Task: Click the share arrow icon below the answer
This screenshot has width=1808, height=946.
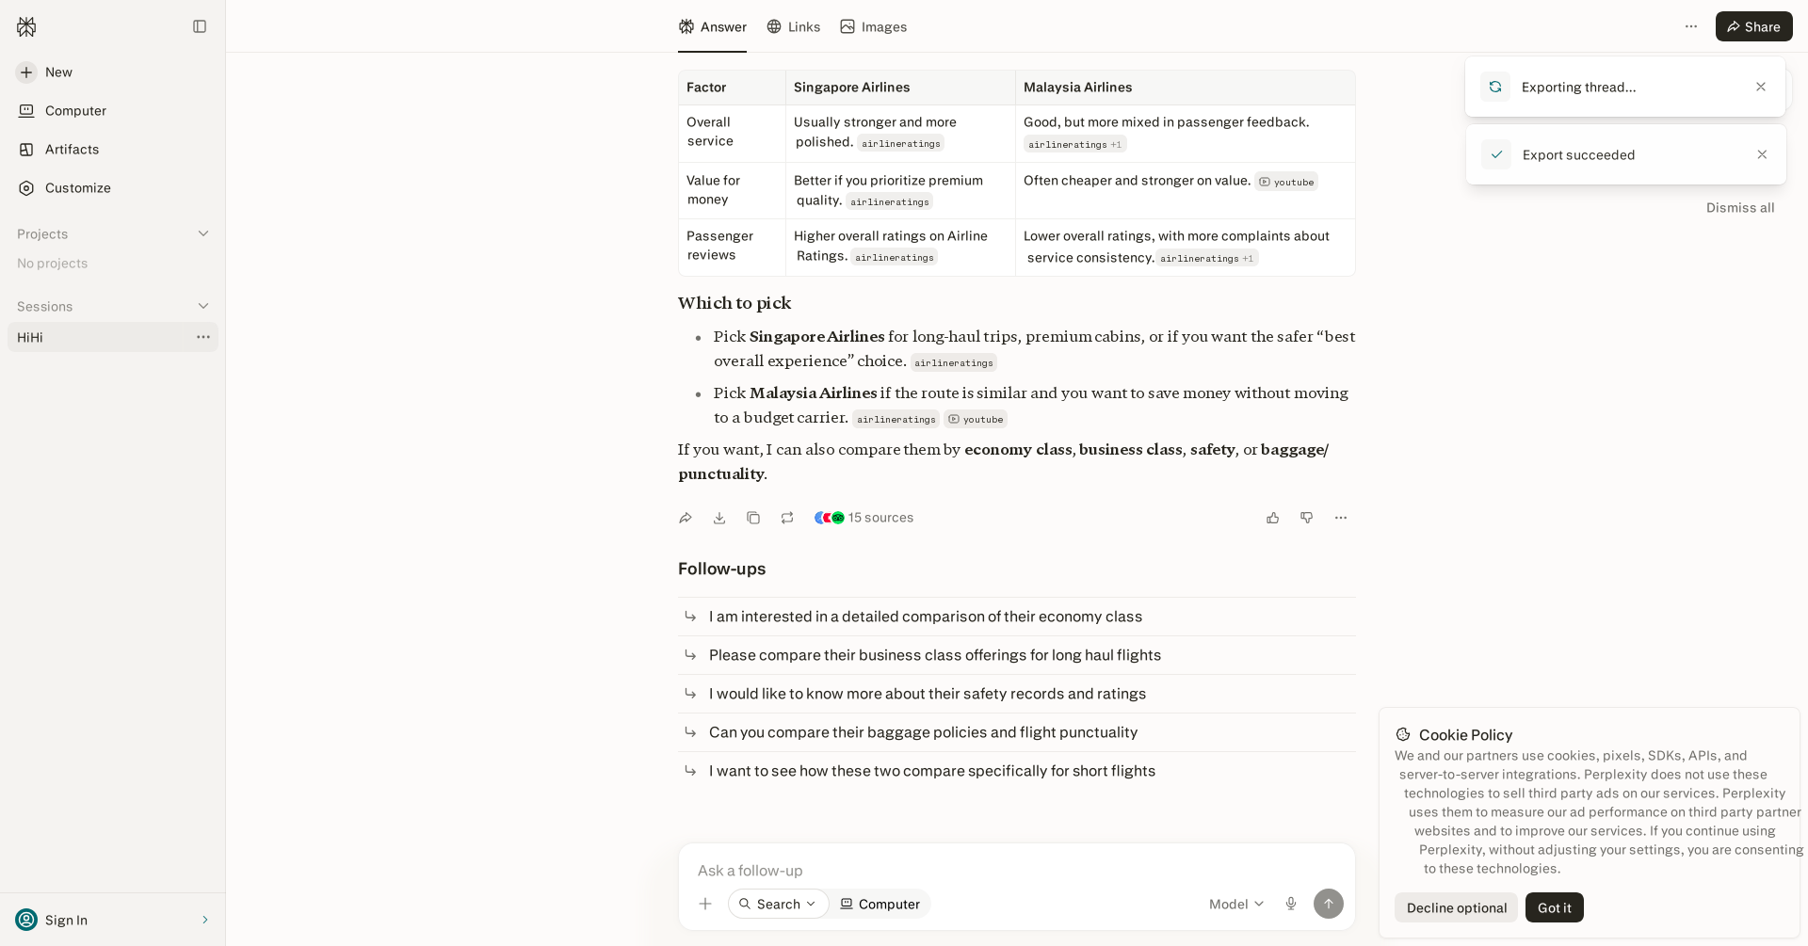Action: 686,518
